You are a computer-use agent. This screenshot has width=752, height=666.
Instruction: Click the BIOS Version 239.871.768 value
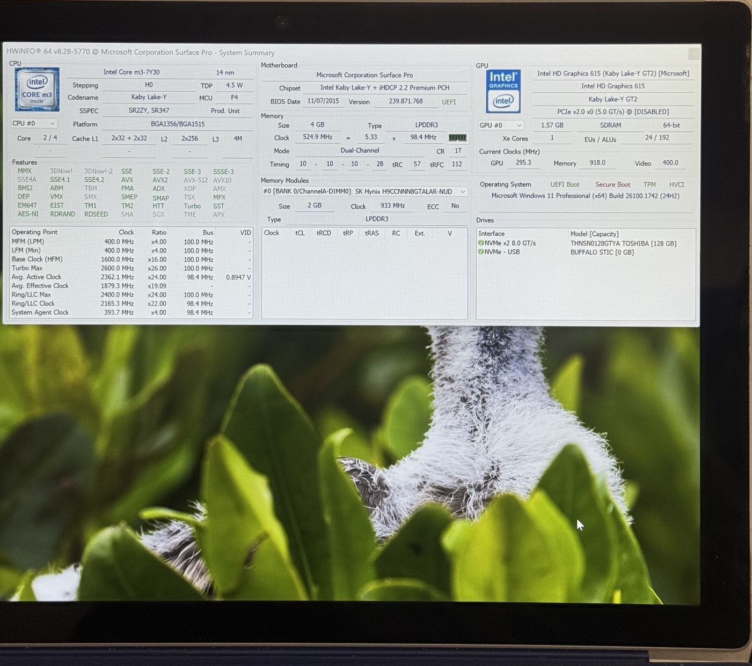(406, 101)
